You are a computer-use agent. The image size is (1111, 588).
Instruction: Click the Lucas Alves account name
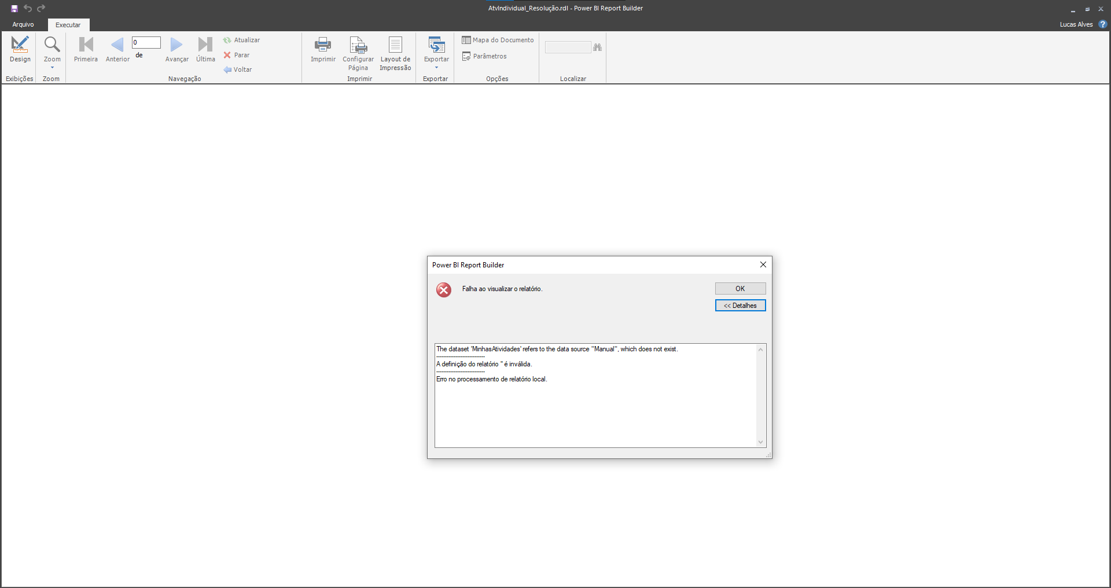tap(1076, 24)
